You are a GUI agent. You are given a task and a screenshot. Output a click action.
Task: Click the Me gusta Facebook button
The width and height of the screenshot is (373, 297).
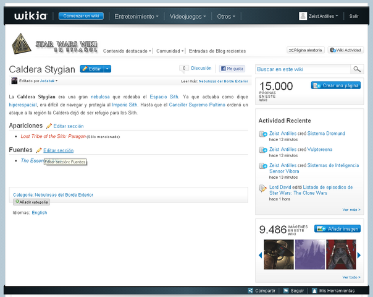click(232, 69)
